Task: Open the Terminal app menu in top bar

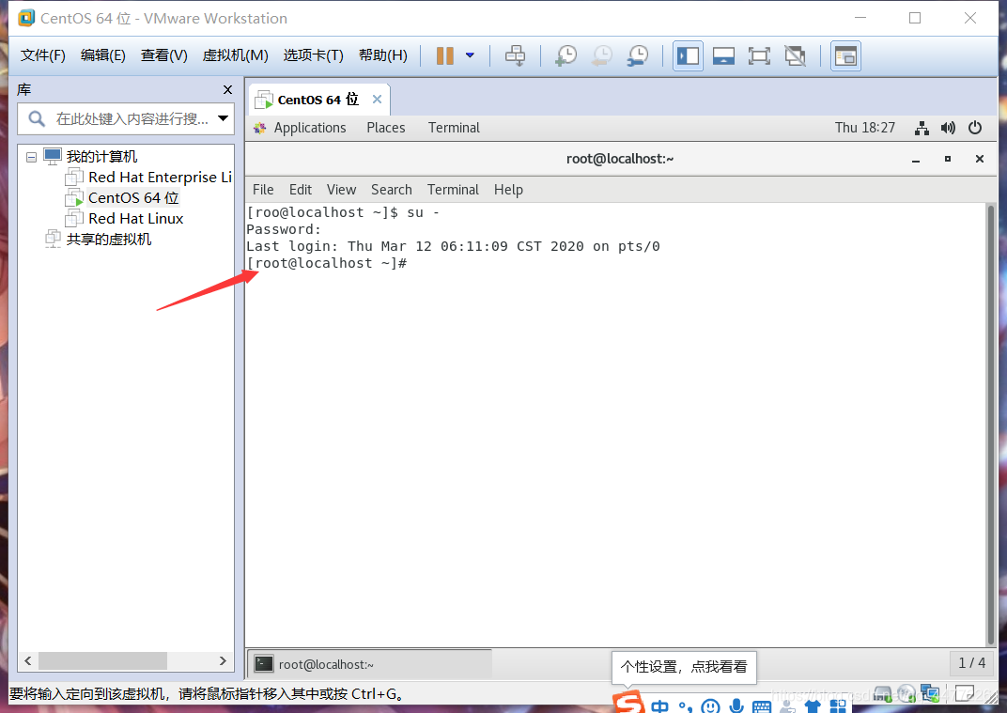Action: 454,128
